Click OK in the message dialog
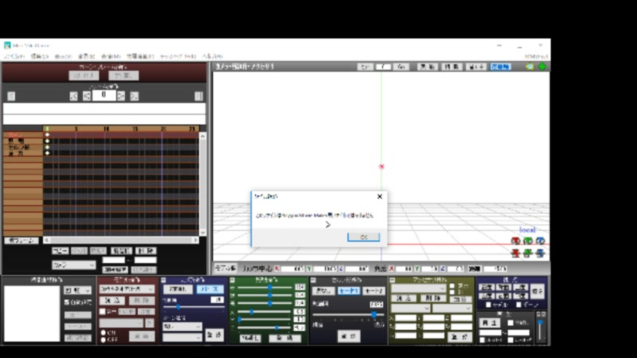 pyautogui.click(x=364, y=237)
